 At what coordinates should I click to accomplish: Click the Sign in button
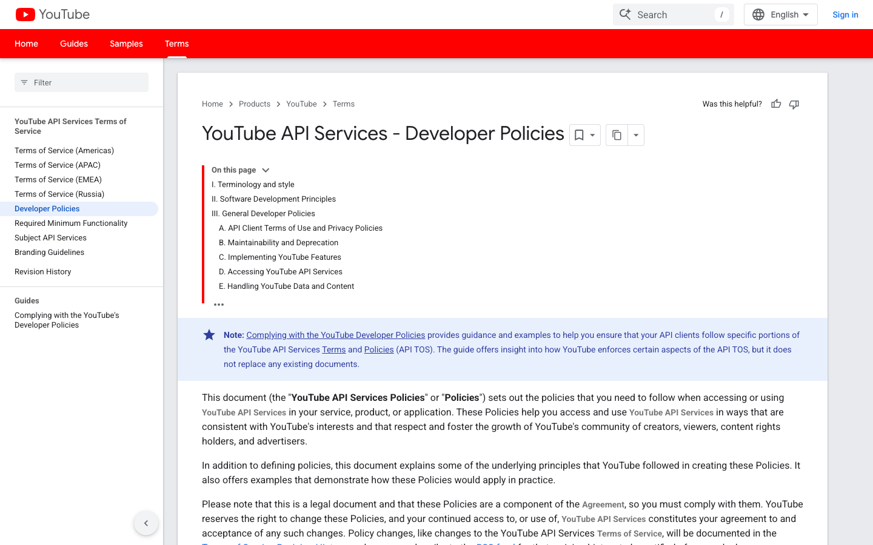(845, 15)
